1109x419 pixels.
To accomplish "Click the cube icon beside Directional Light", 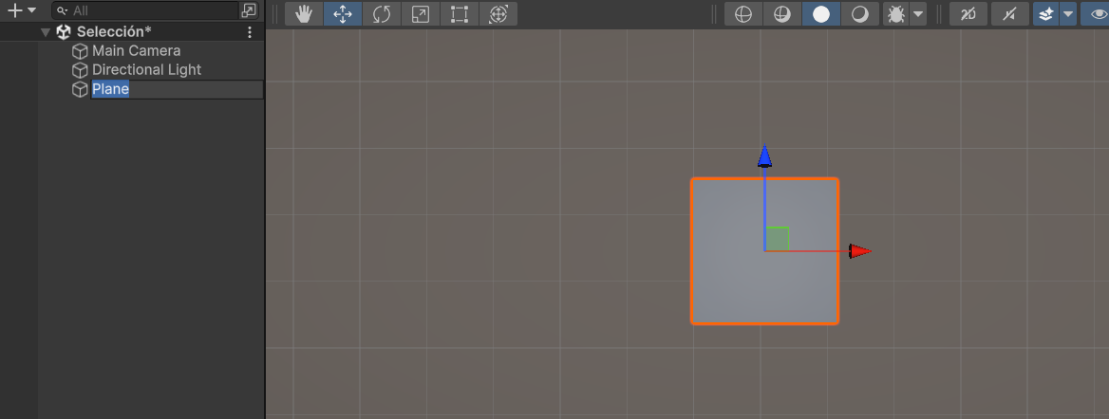I will (80, 70).
